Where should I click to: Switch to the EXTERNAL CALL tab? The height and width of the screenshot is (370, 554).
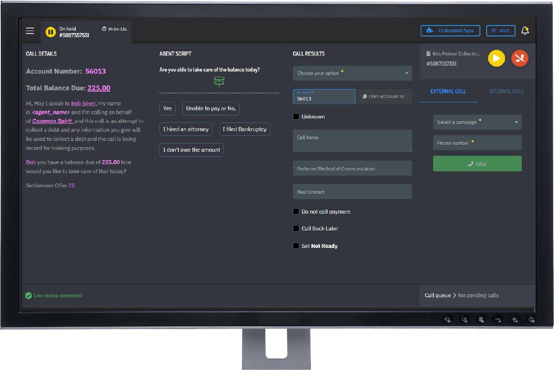448,91
